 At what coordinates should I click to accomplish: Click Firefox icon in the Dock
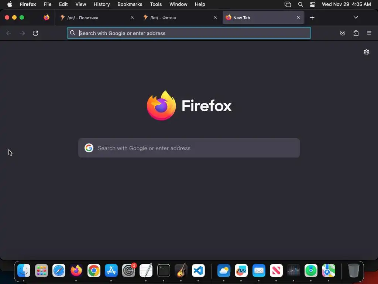pyautogui.click(x=76, y=270)
